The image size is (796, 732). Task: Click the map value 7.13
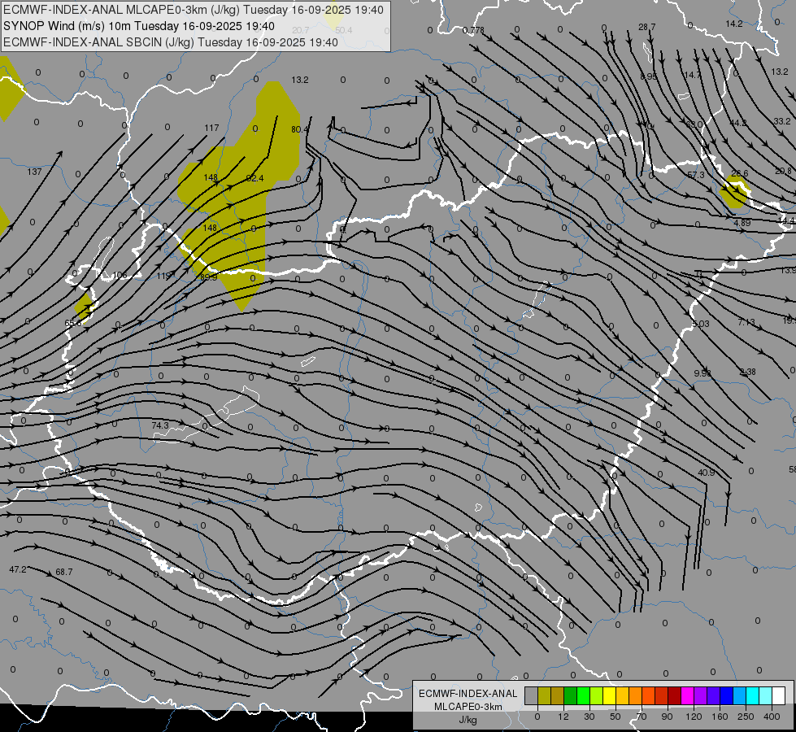[x=746, y=322]
